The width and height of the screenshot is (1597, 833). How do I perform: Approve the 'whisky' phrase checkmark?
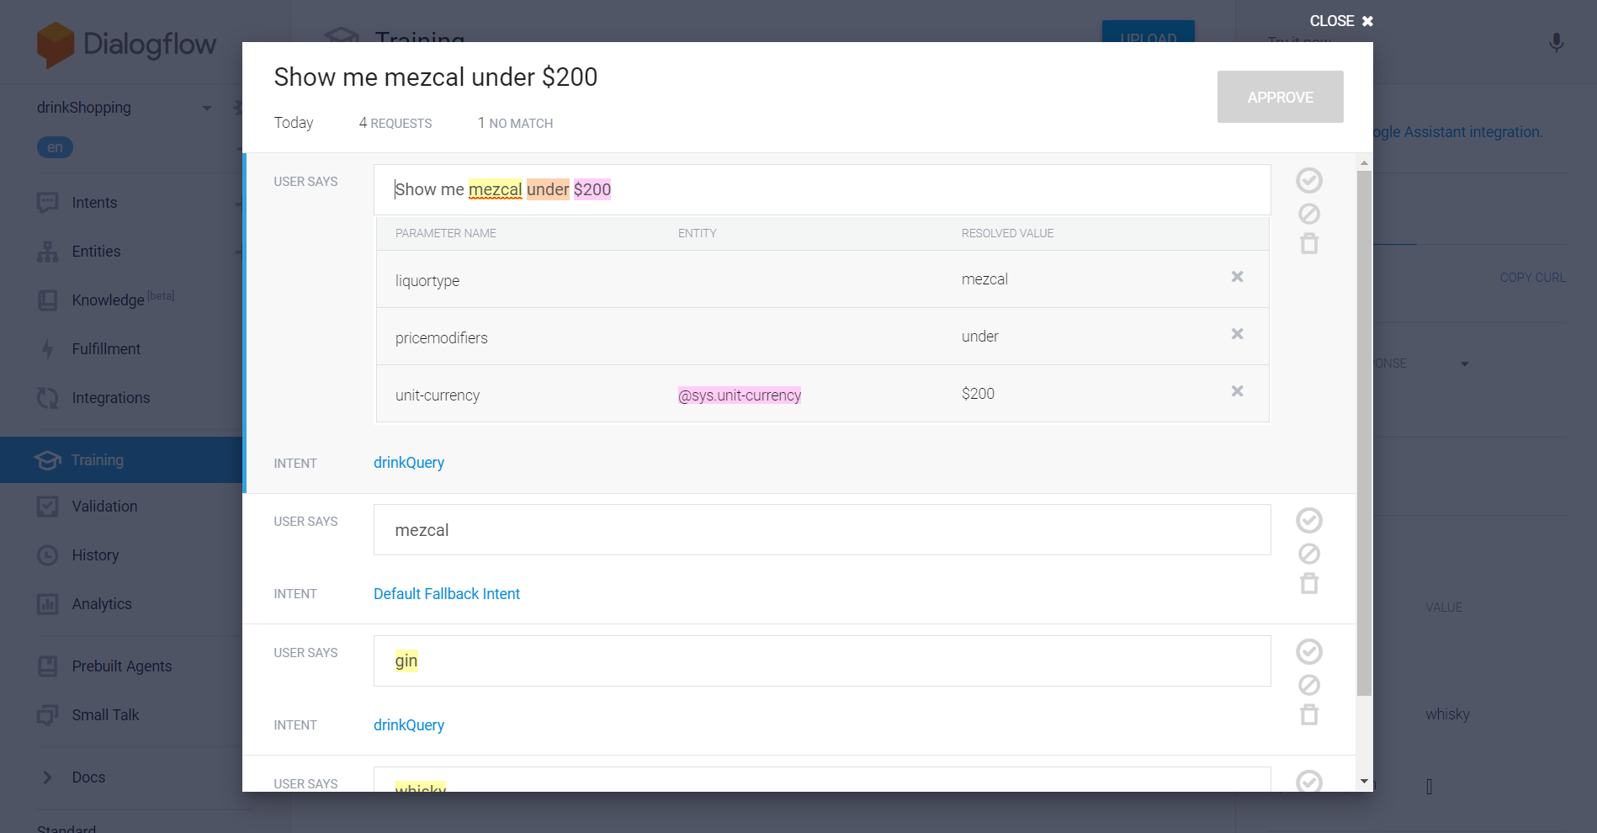tap(1309, 781)
